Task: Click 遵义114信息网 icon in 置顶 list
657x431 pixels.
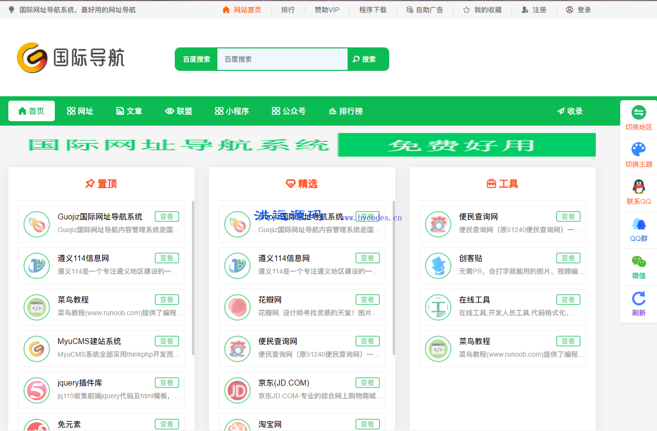Action: tap(37, 266)
